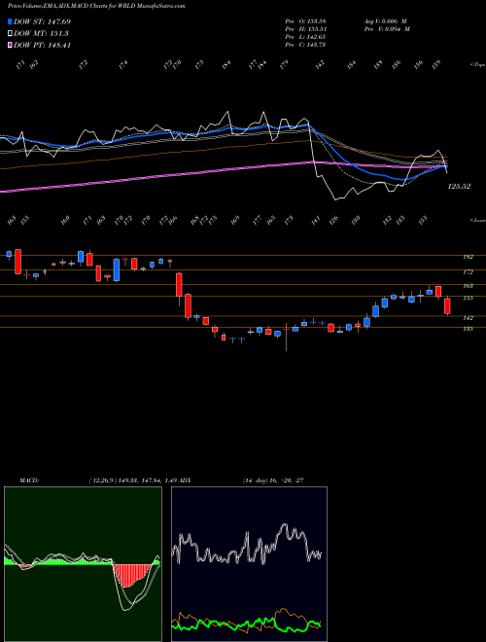The width and height of the screenshot is (486, 642).
Task: Click the last red candlestick on the right
Action: [447, 306]
